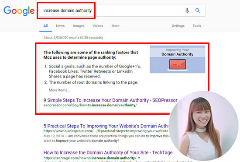
Task: Open '5 Practical Steps To Improving' Quicksprout result
Action: [x=106, y=126]
